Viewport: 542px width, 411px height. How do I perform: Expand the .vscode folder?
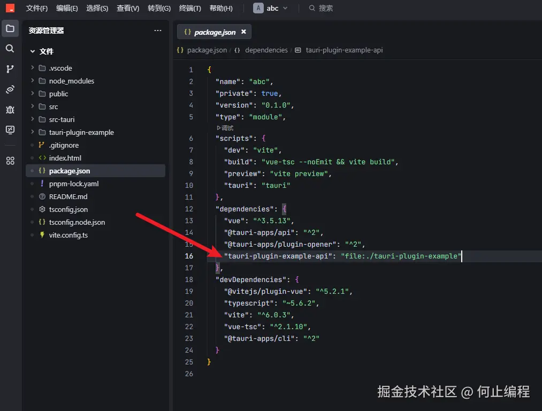pos(33,68)
